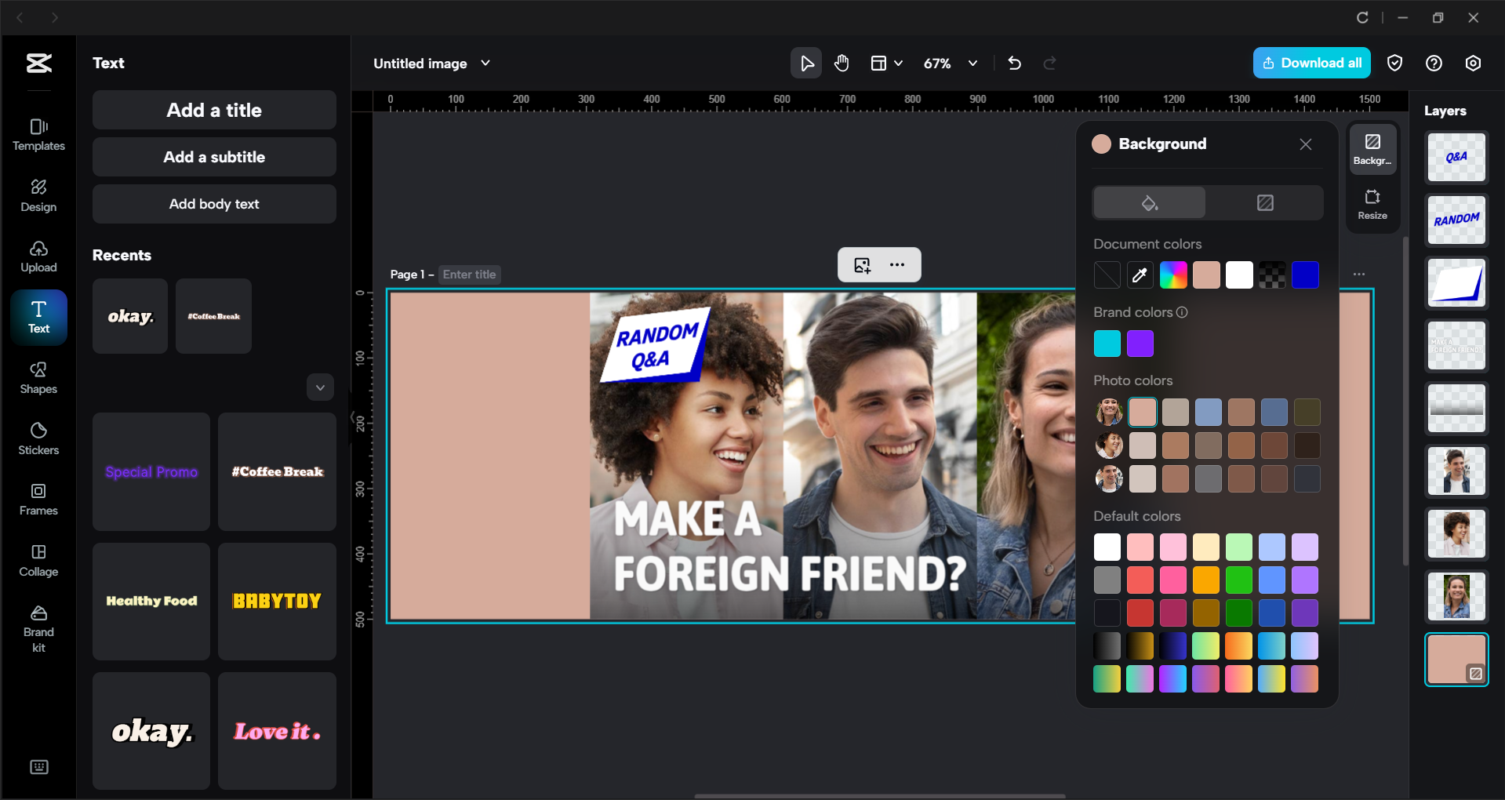This screenshot has width=1505, height=800.
Task: Expand the 67% zoom dropdown
Action: point(972,64)
